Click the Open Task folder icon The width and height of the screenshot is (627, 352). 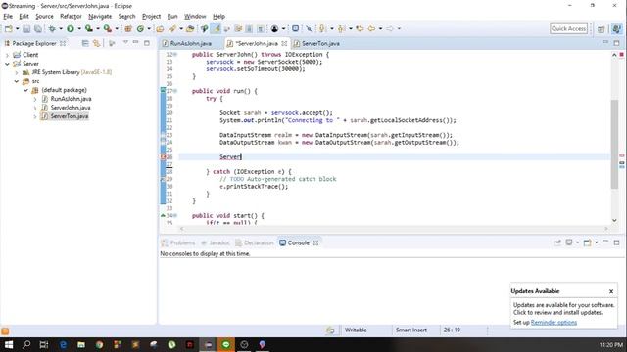click(190, 28)
